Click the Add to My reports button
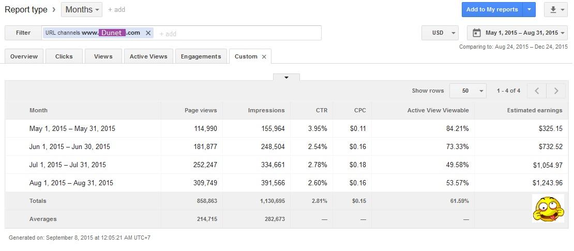 point(492,10)
